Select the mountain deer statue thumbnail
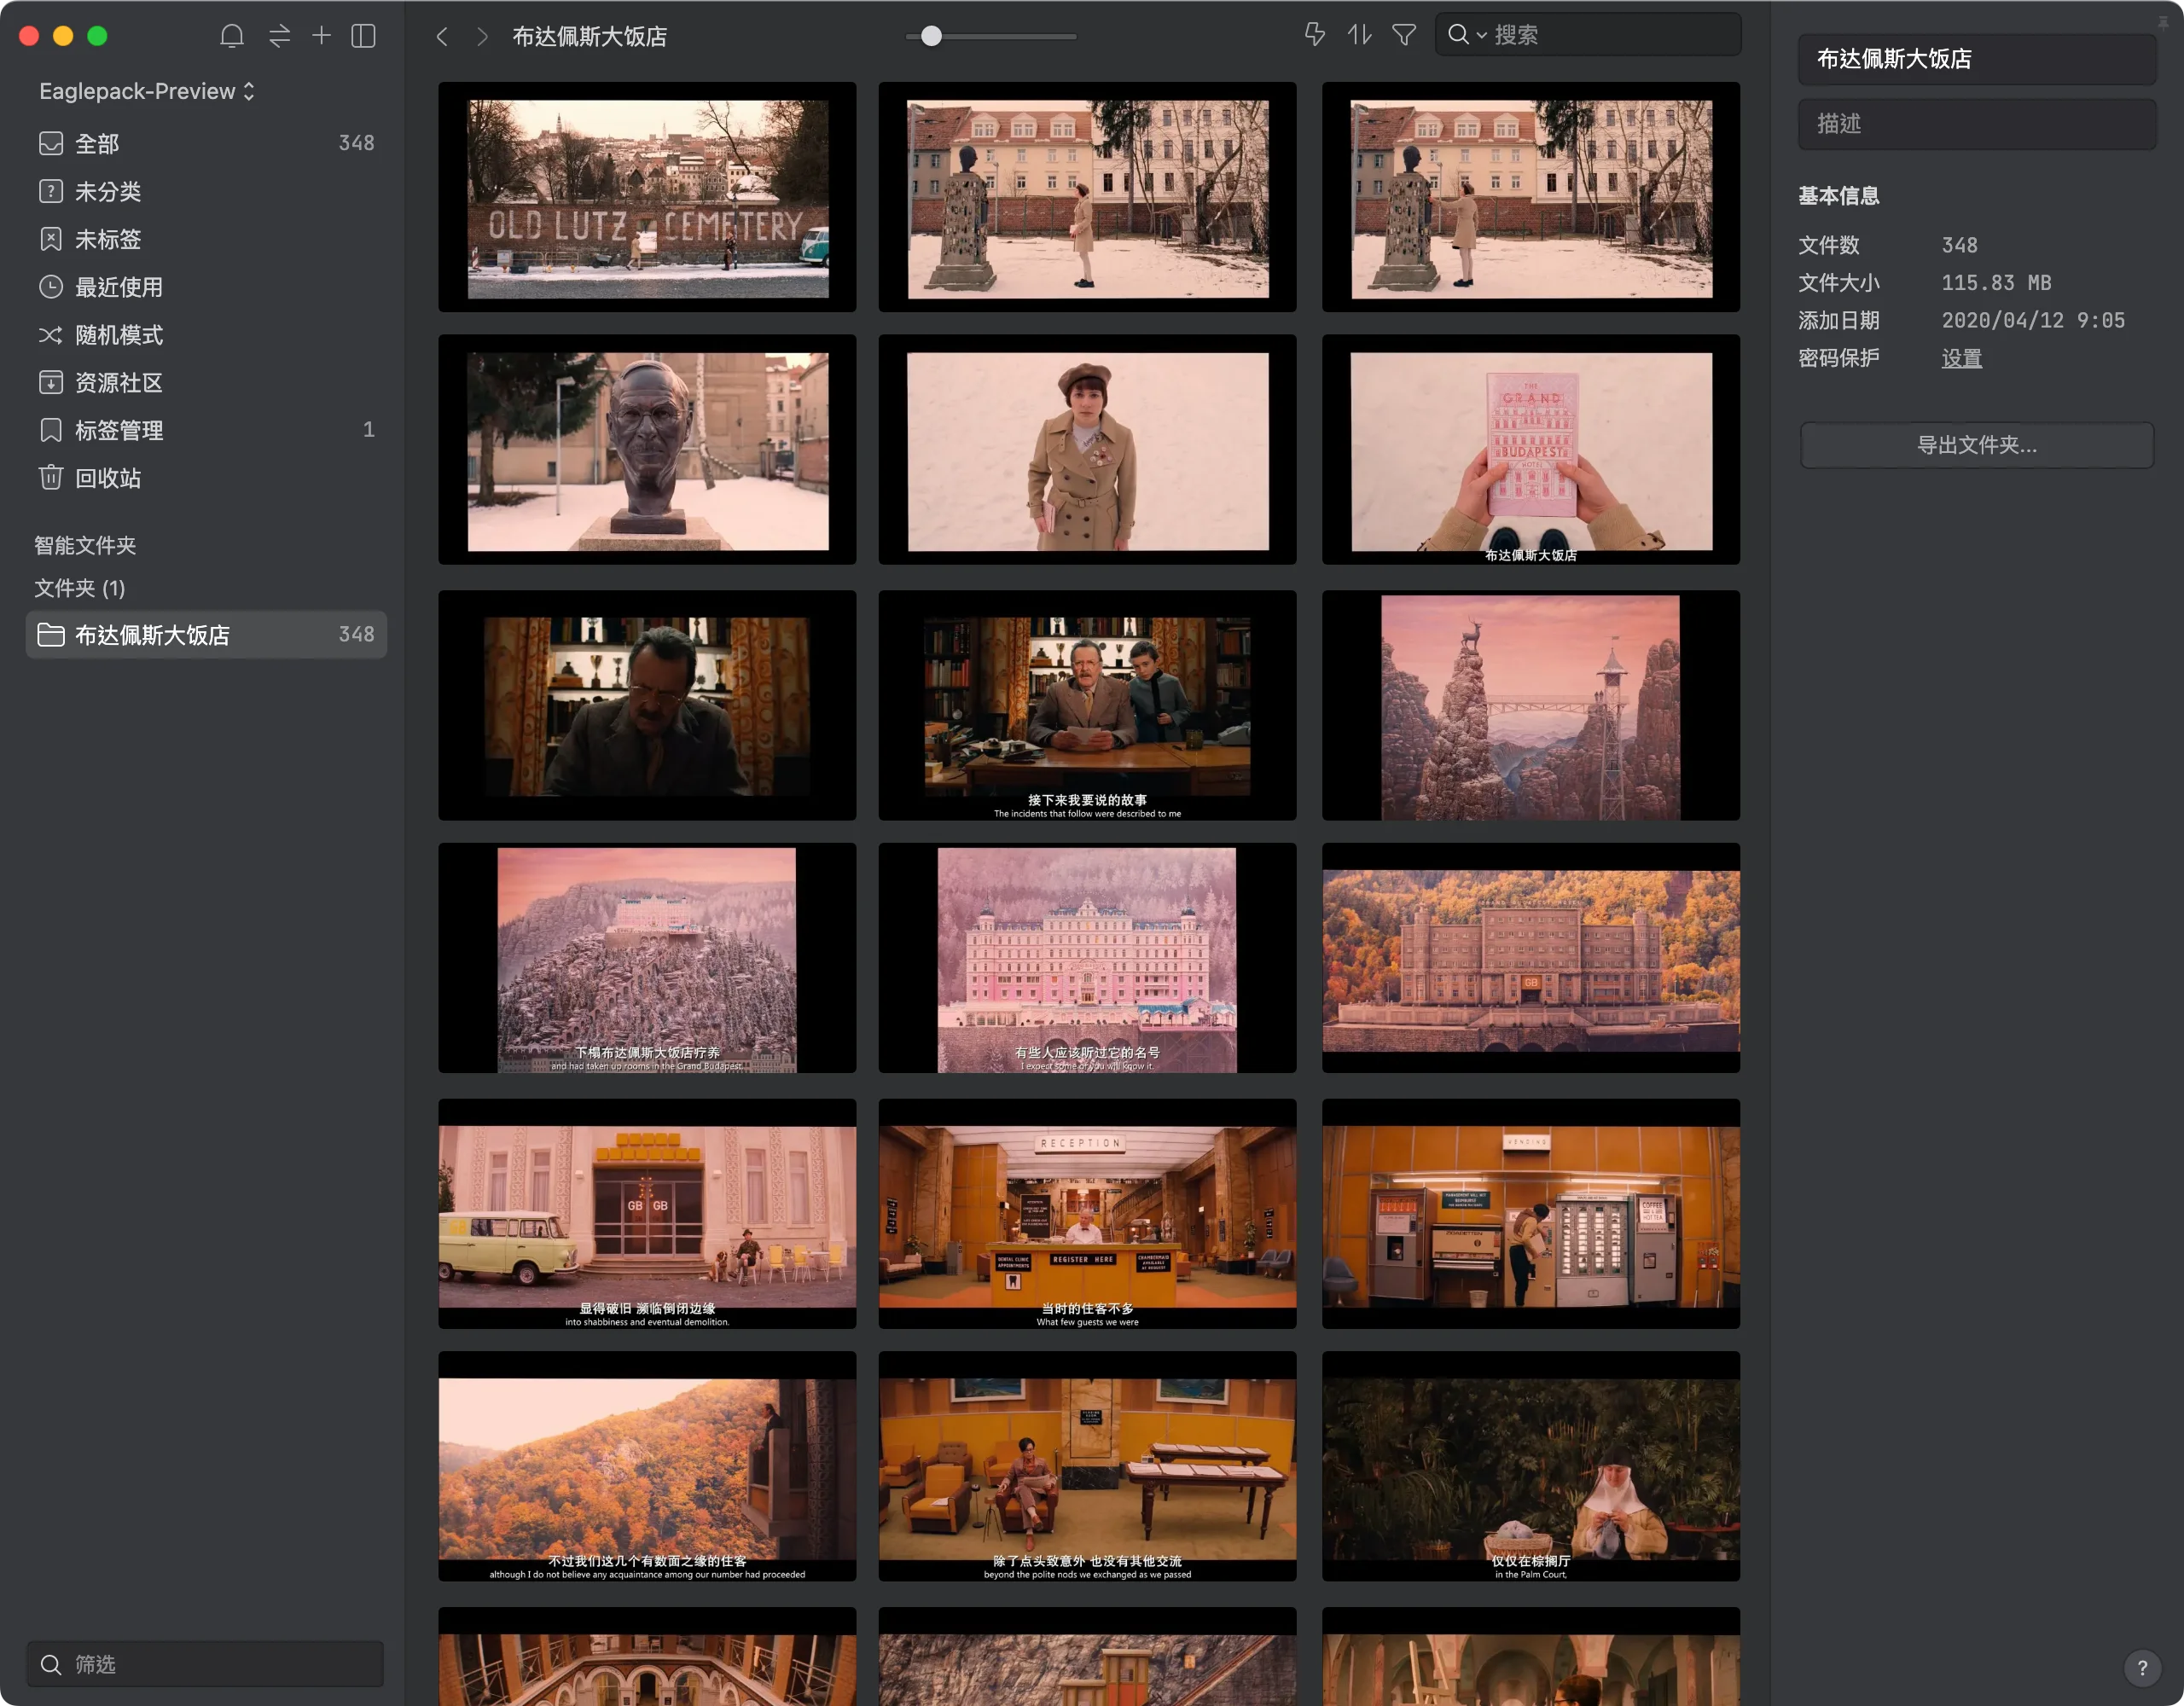2184x1706 pixels. (1531, 705)
